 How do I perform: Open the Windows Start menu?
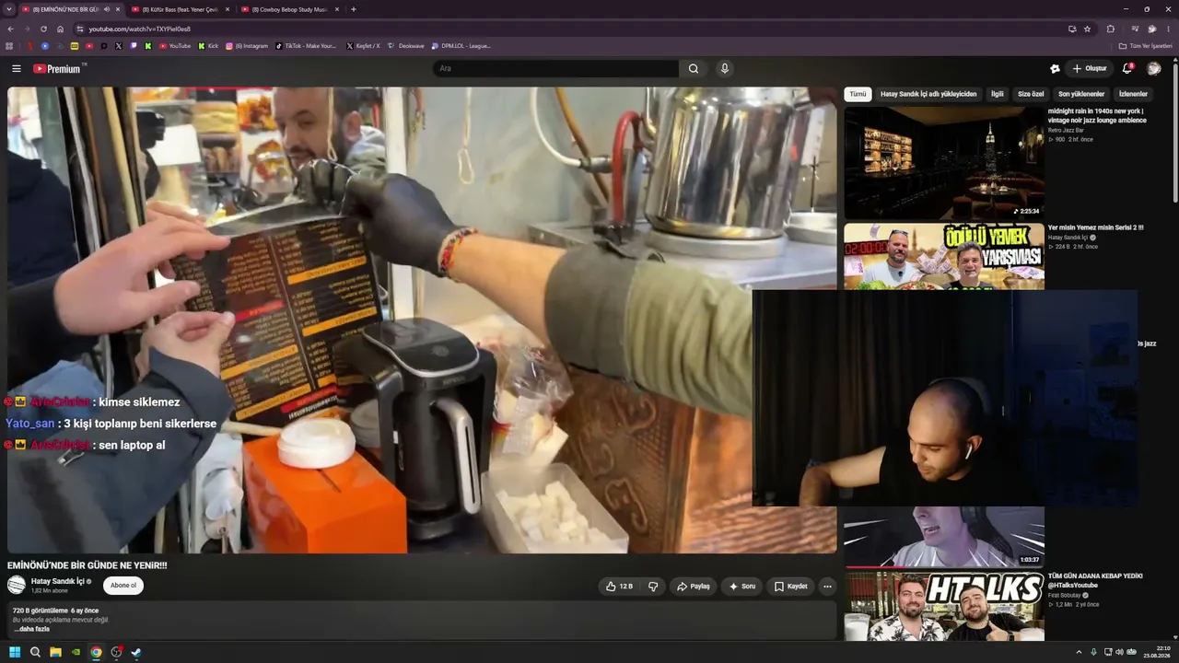pyautogui.click(x=15, y=653)
